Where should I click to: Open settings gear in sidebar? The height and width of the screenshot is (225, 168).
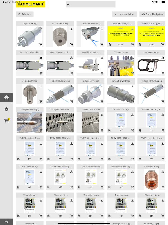point(6,109)
